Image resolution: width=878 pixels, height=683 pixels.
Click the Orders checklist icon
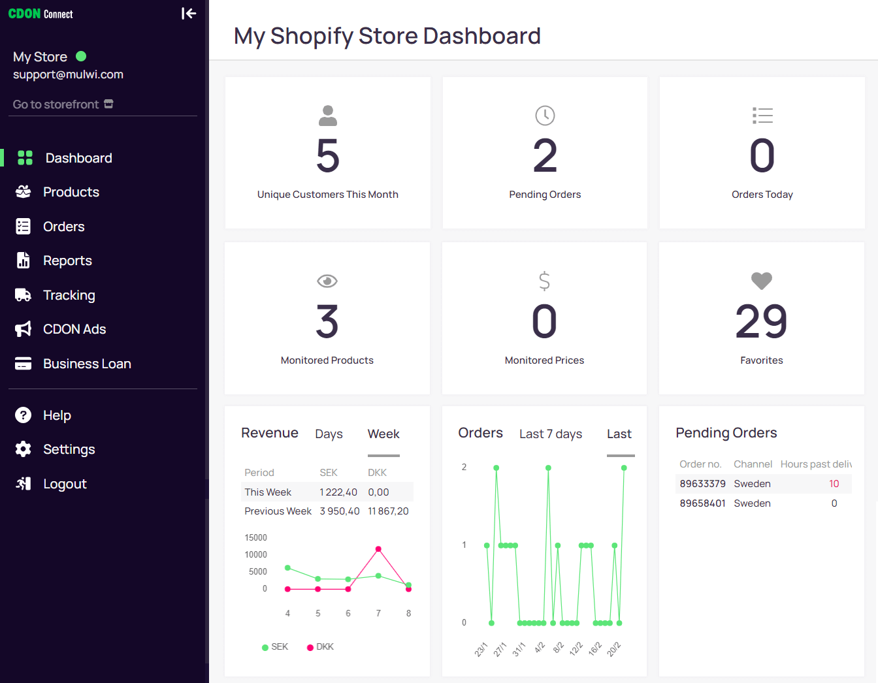tap(24, 226)
